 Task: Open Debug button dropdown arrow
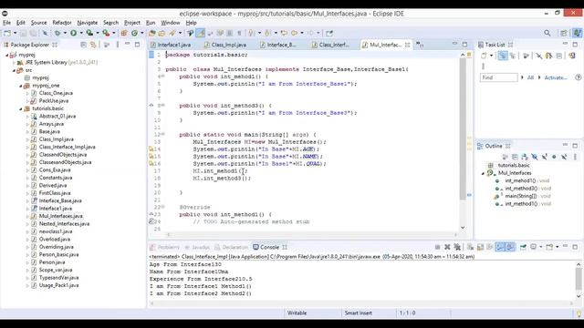[65, 33]
